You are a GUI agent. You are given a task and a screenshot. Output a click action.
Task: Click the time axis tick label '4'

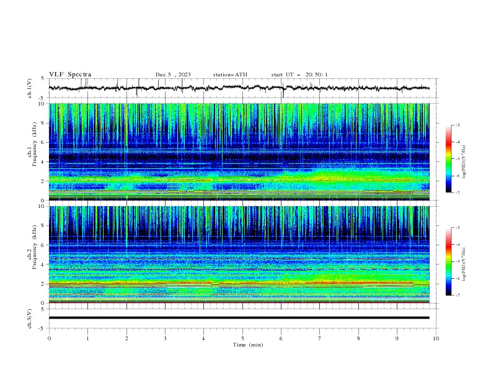(x=203, y=338)
